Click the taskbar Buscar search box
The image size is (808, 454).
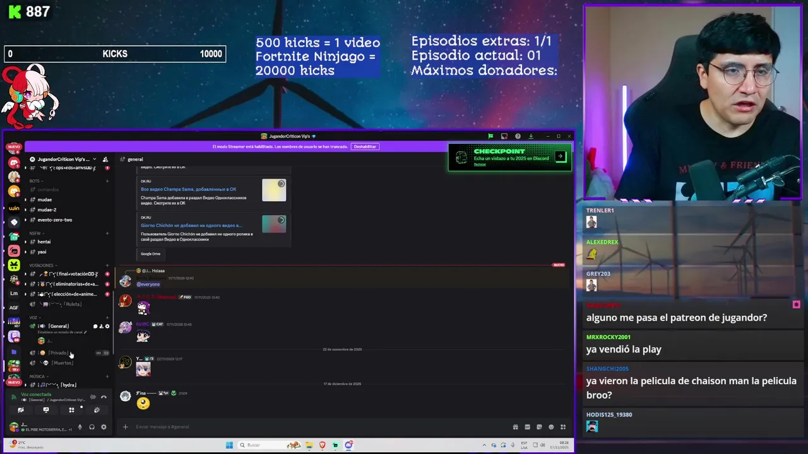click(x=270, y=445)
